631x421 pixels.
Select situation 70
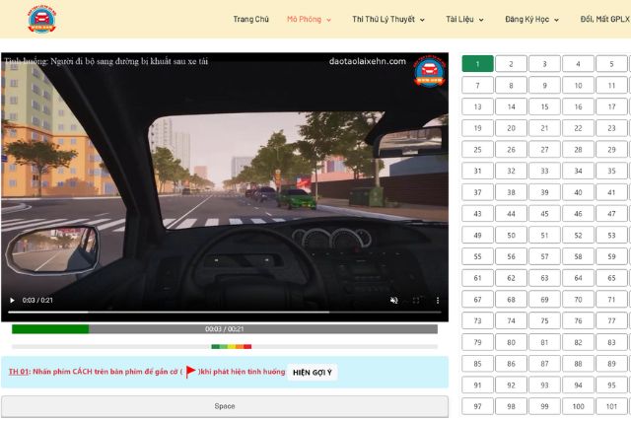(579, 300)
